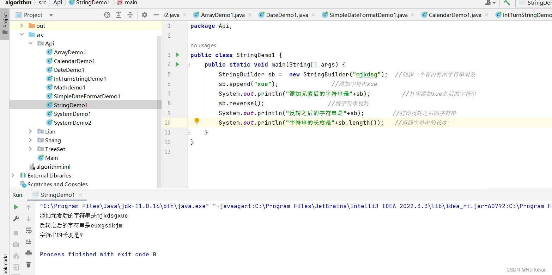Open run configuration wrench icon
This screenshot has height=275, width=552.
(x=16, y=219)
